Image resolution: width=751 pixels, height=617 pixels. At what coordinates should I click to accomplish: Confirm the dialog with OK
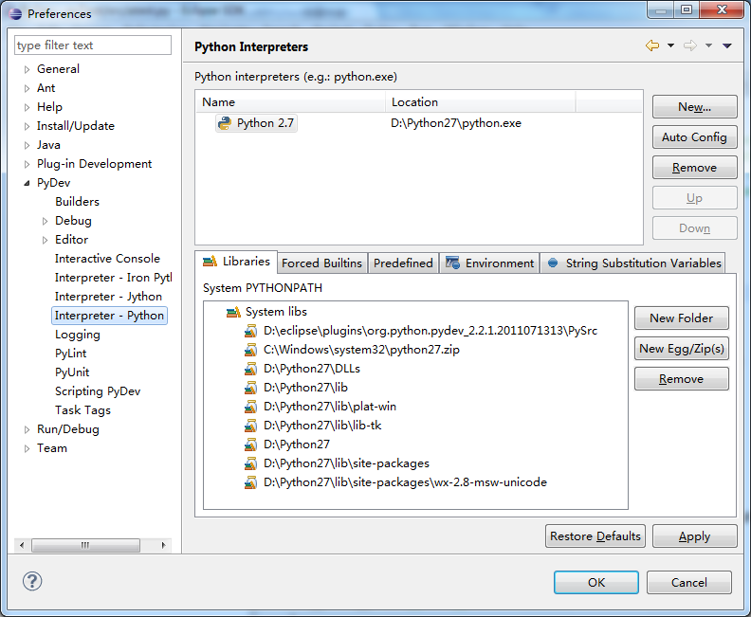596,583
